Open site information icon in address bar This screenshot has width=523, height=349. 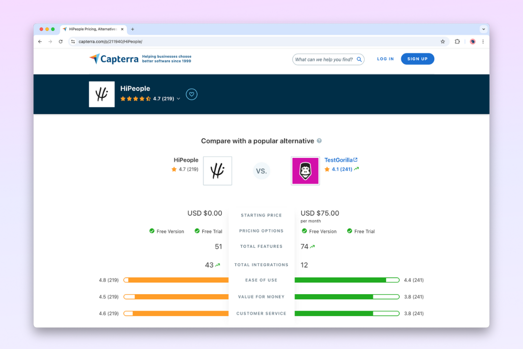point(73,42)
